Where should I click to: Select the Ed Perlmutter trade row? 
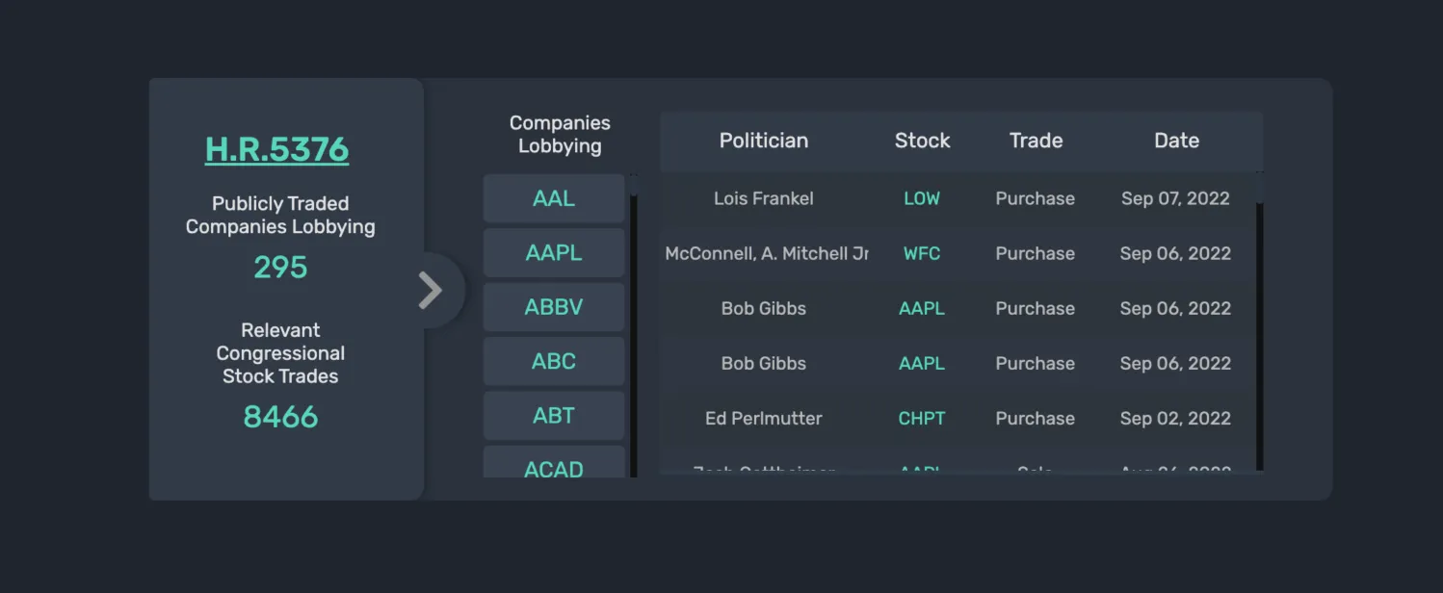coord(958,419)
